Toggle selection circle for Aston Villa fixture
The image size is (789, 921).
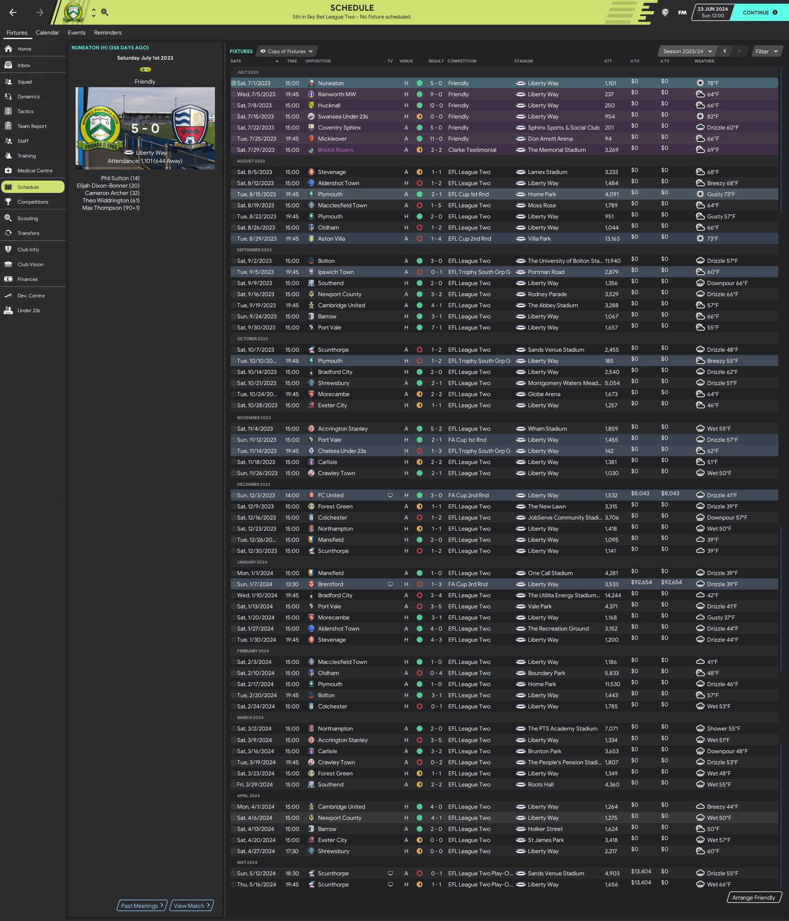pos(233,239)
